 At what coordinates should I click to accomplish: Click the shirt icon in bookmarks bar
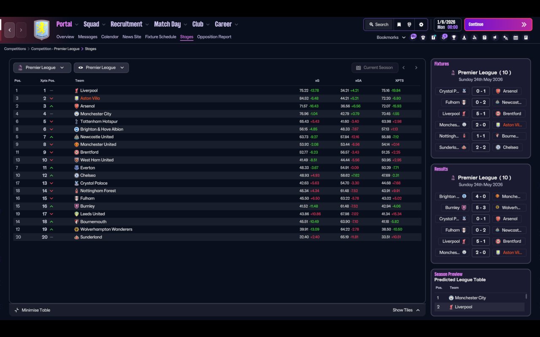423,37
